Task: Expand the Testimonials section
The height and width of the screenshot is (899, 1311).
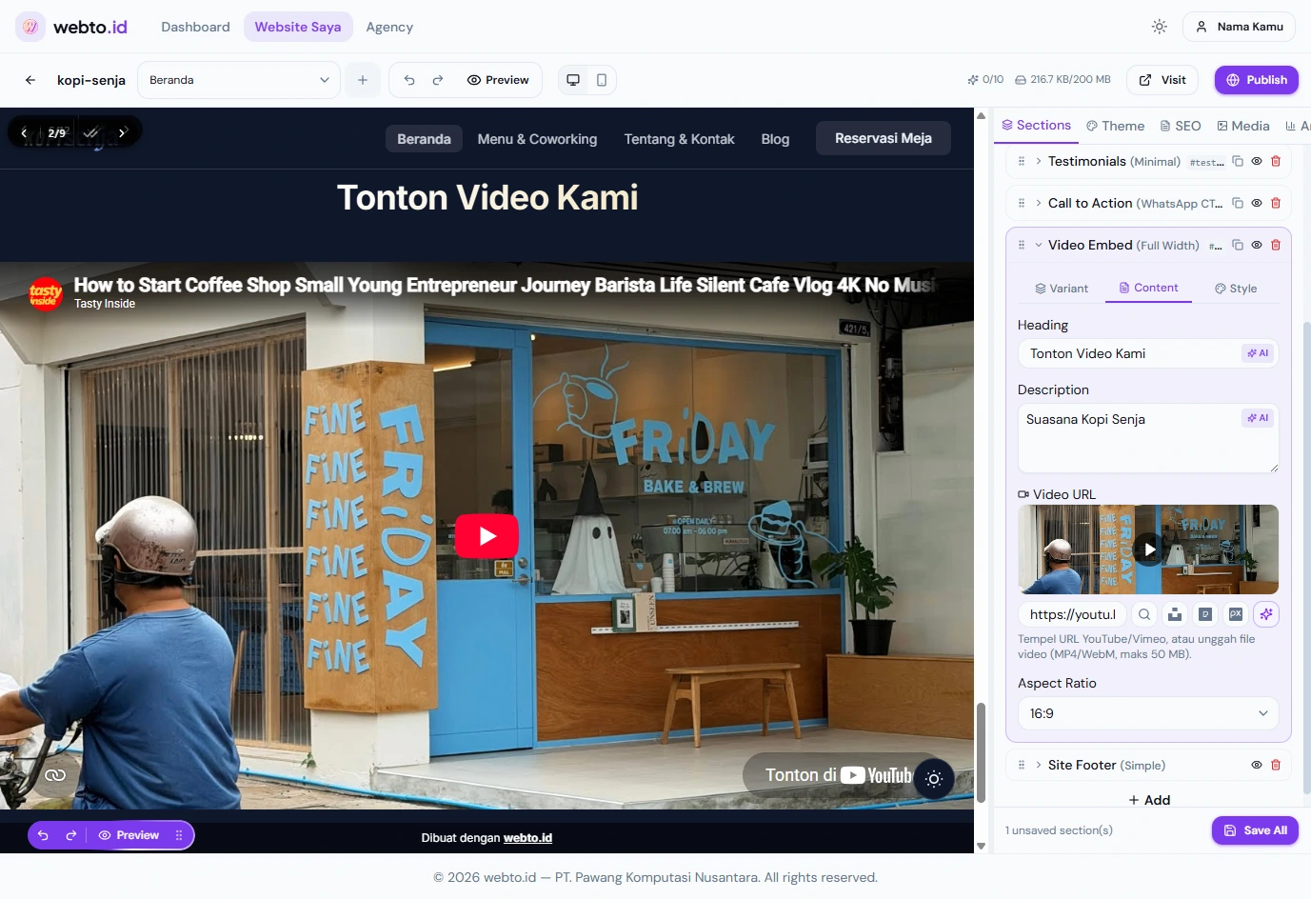Action: [1039, 161]
